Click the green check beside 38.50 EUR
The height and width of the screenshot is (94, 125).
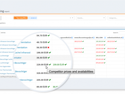coord(49,58)
